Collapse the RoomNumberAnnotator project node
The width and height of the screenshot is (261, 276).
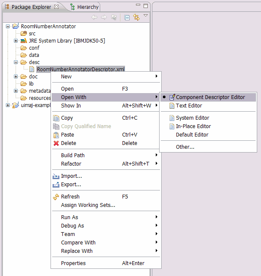(8, 27)
